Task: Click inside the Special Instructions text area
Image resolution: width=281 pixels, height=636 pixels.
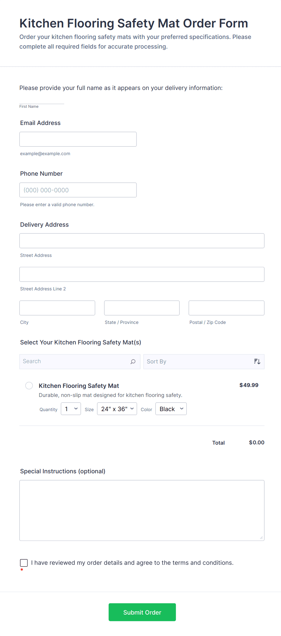Action: click(x=142, y=510)
